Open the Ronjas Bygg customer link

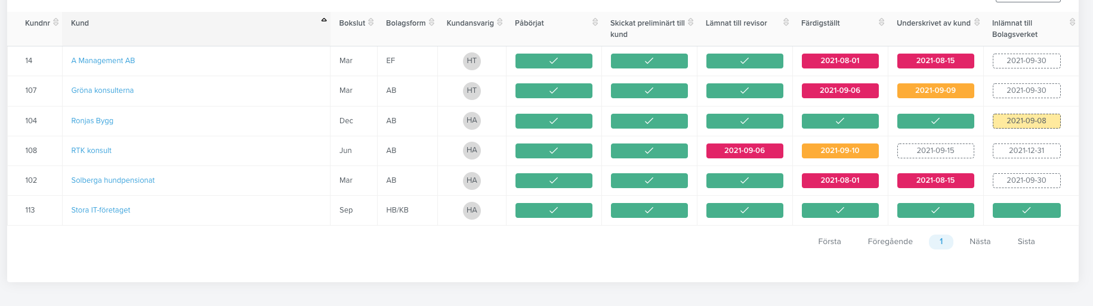tap(92, 121)
